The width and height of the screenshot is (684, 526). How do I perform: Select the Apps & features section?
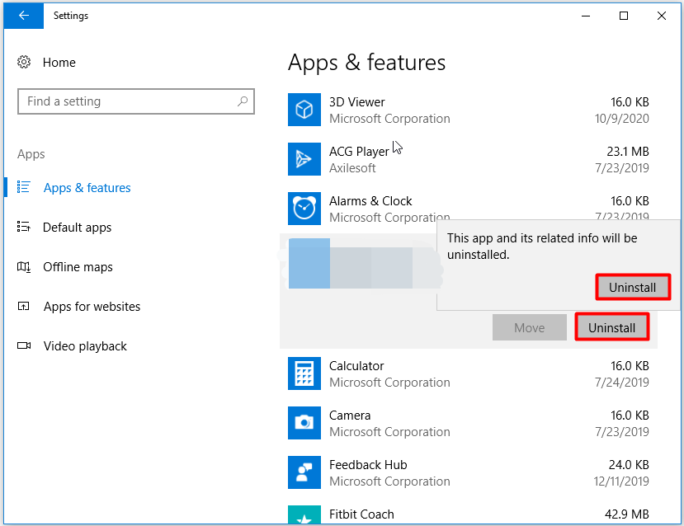[87, 187]
